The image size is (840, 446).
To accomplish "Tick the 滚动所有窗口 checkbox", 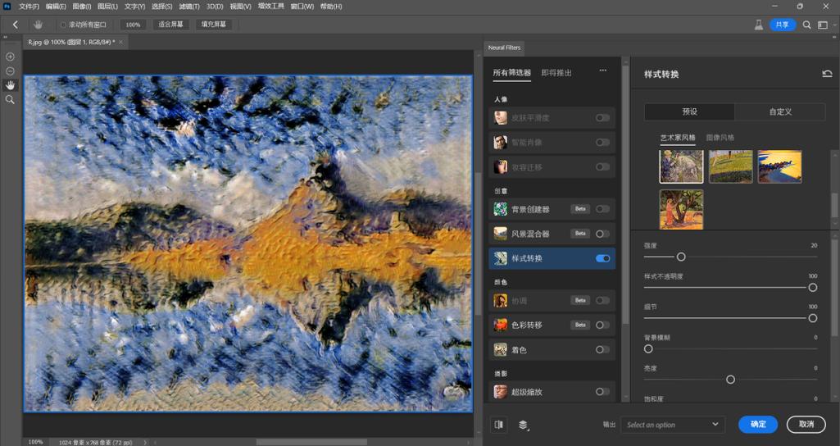I will pos(63,25).
